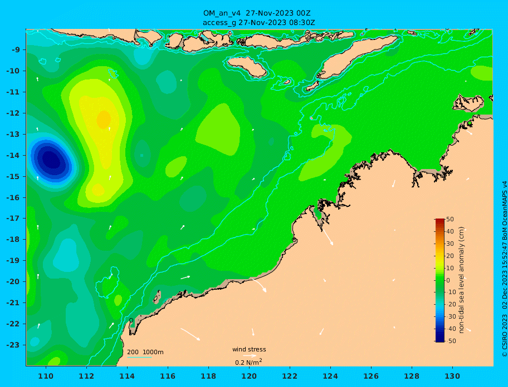The width and height of the screenshot is (508, 387).
Task: Click the title text 'OM_an_v4 27-Nov-2023 00Z'
Action: click(x=257, y=13)
